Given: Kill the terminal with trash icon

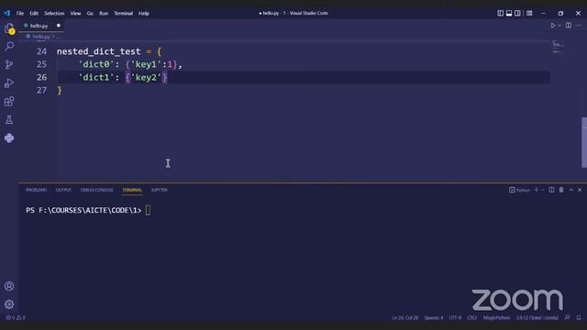Looking at the screenshot, I should pos(561,190).
